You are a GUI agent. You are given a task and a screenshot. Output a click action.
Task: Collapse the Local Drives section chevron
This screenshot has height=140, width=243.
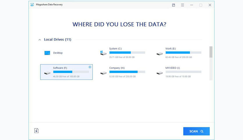click(40, 40)
